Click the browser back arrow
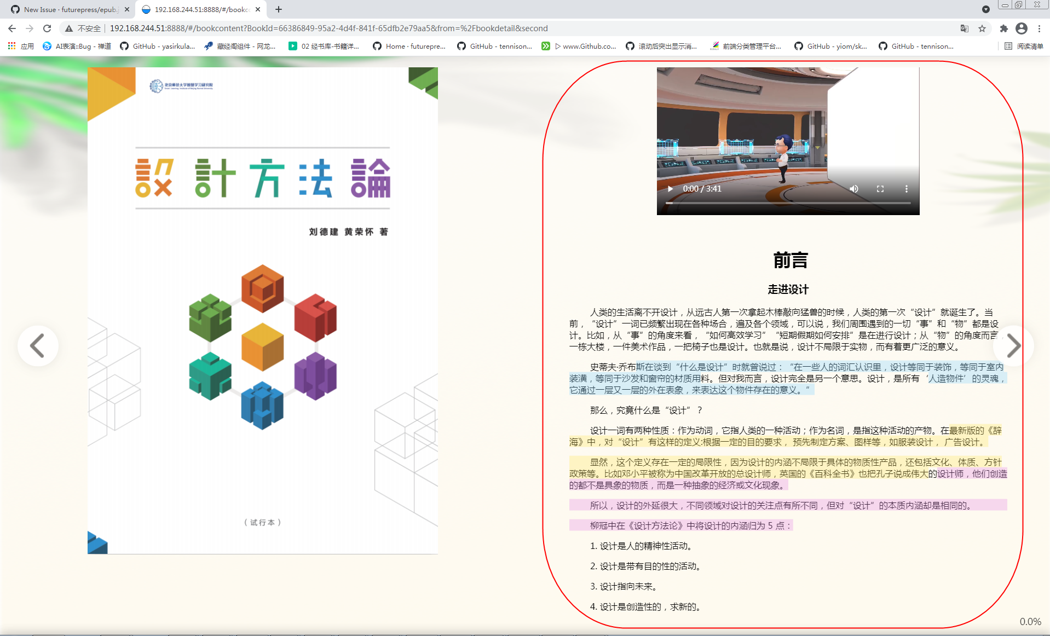This screenshot has height=636, width=1050. tap(11, 28)
